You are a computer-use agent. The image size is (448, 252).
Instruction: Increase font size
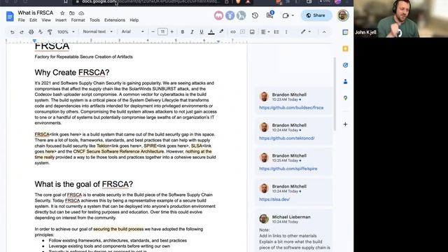pyautogui.click(x=172, y=31)
